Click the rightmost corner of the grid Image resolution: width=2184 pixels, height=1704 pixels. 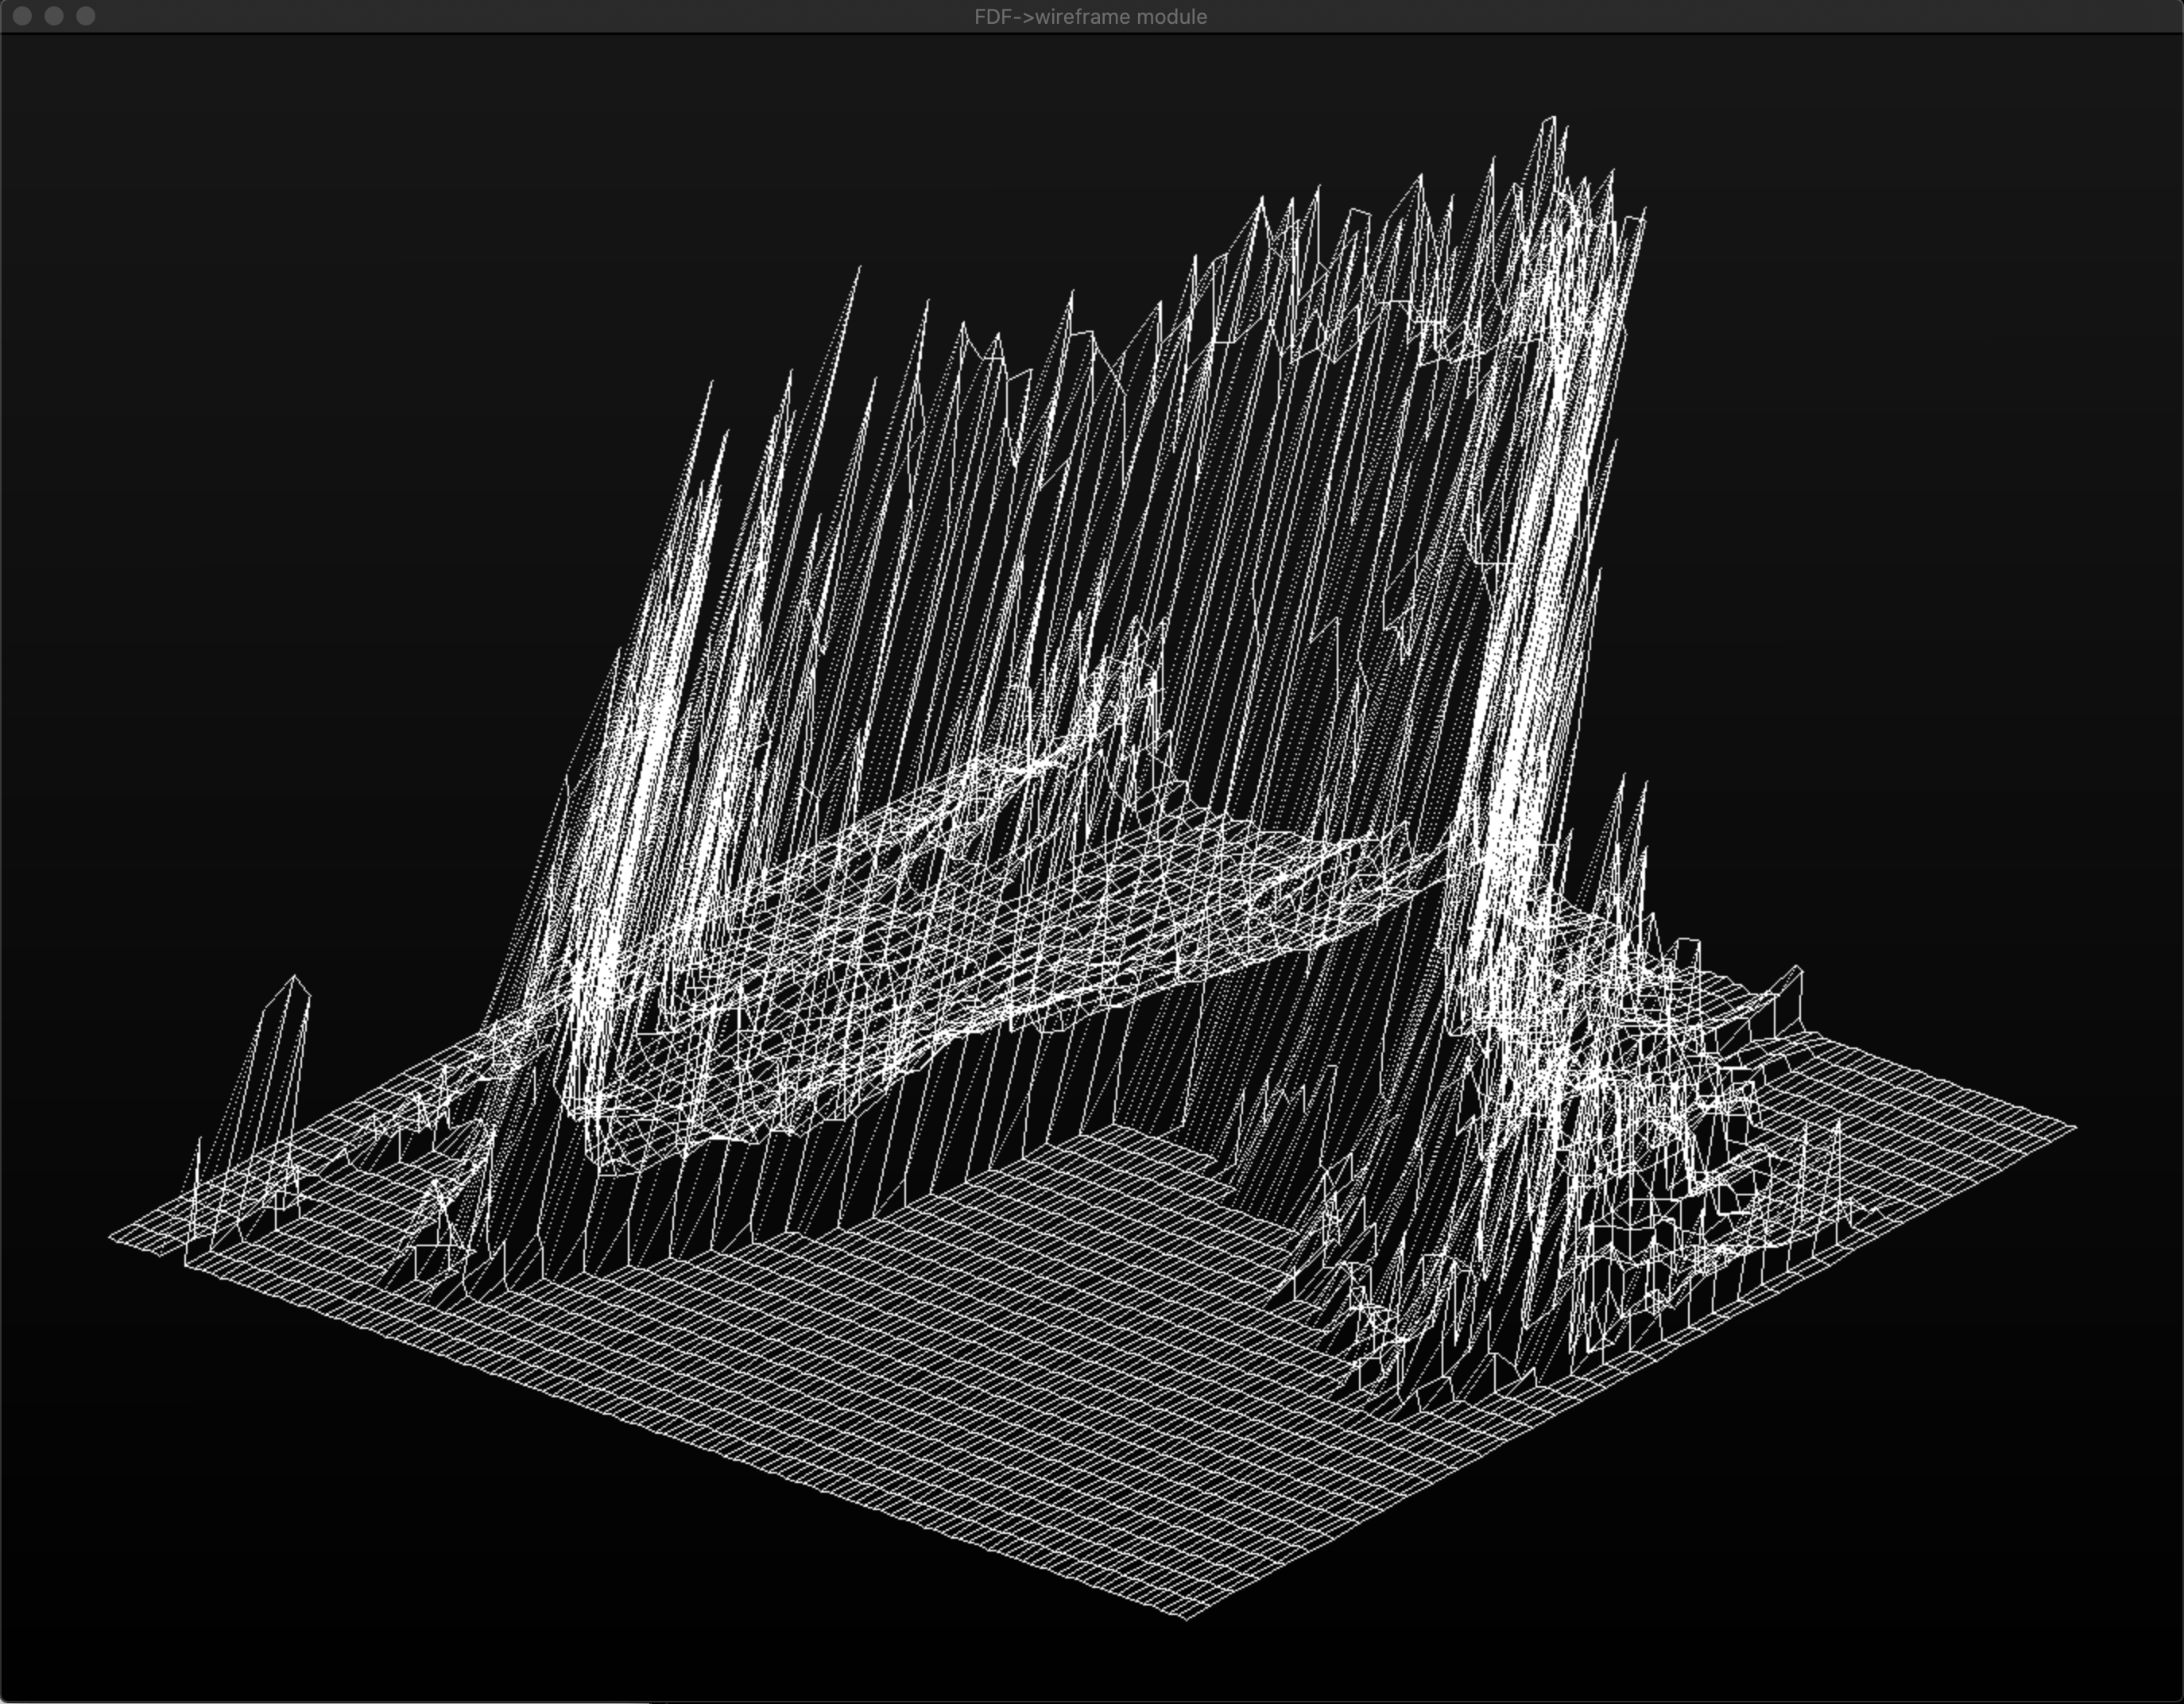point(2074,1127)
